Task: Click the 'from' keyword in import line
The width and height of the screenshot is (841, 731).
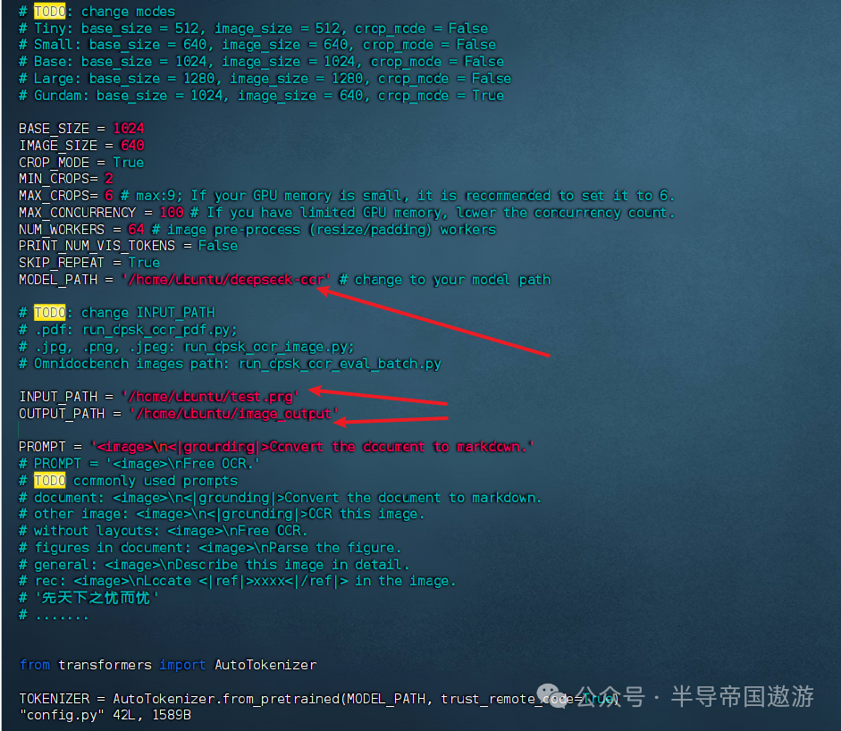Action: pos(34,665)
